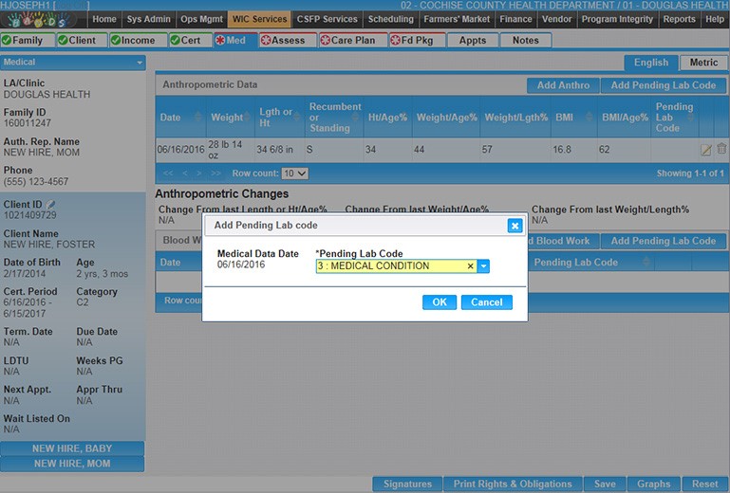This screenshot has width=730, height=493.
Task: Open the Row count dropdown
Action: (294, 173)
